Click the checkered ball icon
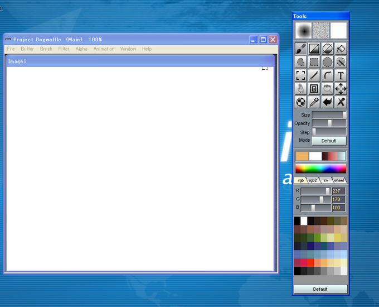The image size is (379, 307). tap(300, 102)
